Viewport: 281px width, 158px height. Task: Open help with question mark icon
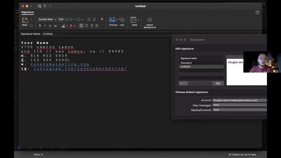coord(257,12)
